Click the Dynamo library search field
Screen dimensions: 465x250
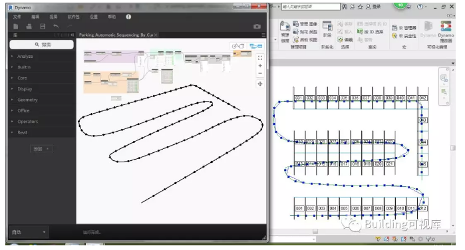[x=41, y=45]
